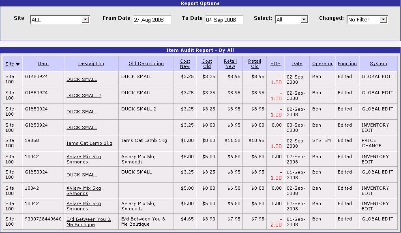The width and height of the screenshot is (401, 233).
Task: Sort by the Operator column header
Action: (x=322, y=64)
